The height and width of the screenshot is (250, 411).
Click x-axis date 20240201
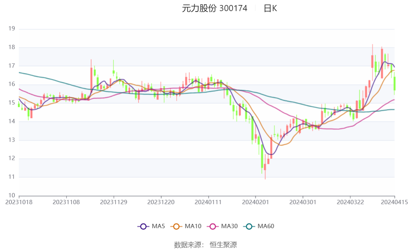(256, 202)
